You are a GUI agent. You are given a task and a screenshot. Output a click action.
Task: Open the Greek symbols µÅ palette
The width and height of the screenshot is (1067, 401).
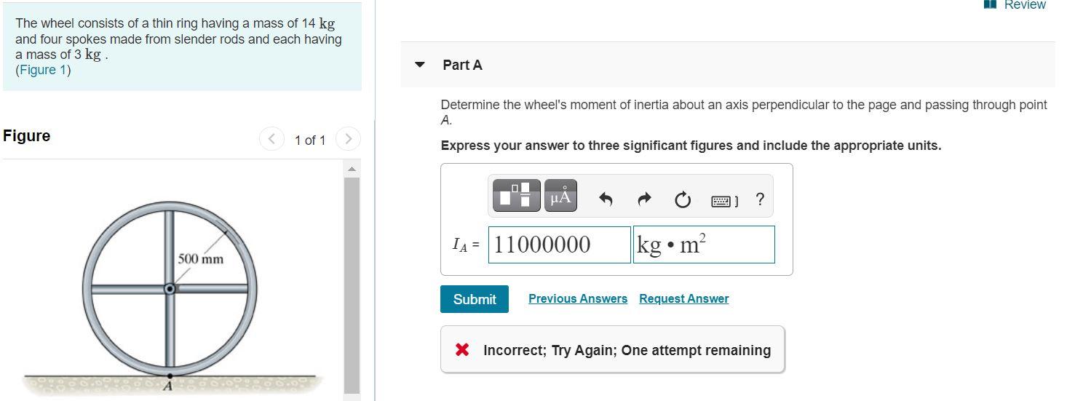560,196
